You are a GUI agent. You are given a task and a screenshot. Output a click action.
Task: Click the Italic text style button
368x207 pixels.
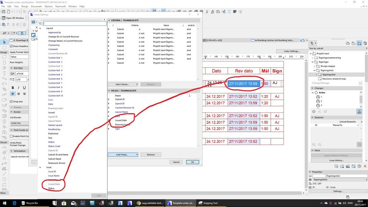click(x=18, y=88)
